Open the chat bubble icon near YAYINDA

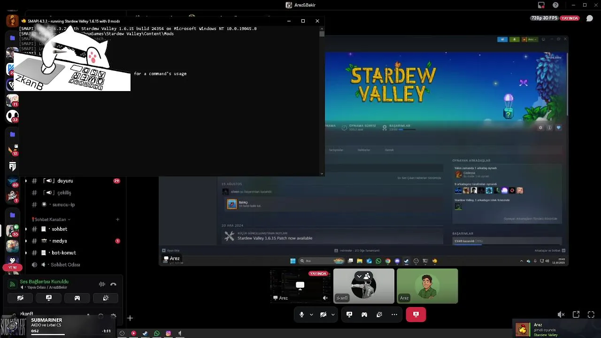590,18
